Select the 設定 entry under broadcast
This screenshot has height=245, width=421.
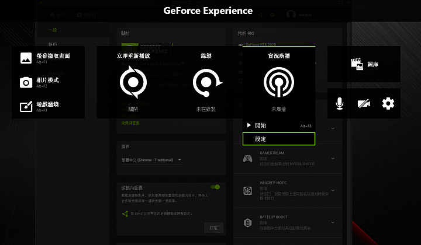[x=279, y=139]
